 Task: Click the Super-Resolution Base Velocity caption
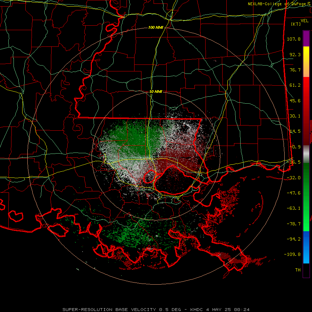click(x=156, y=310)
